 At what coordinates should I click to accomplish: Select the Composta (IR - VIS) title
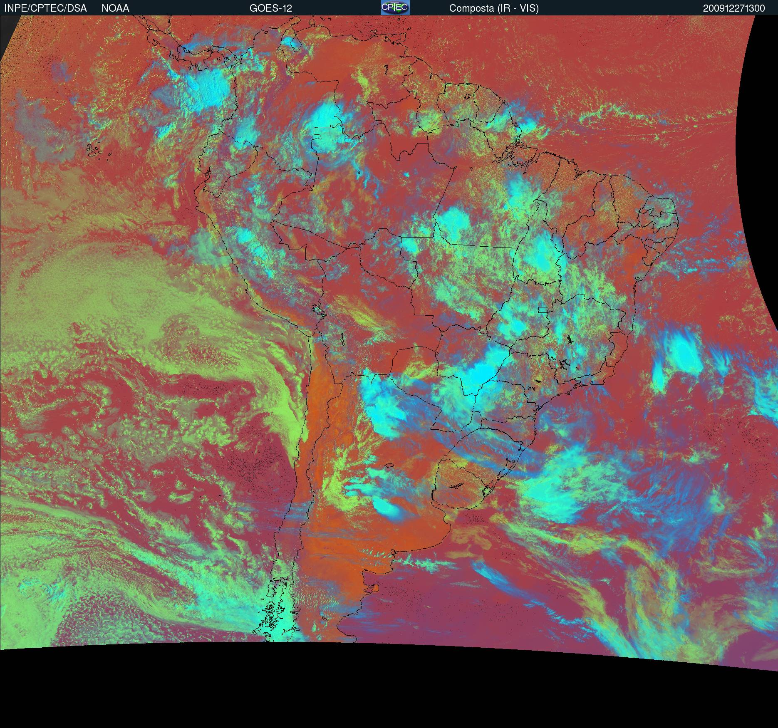[x=494, y=8]
